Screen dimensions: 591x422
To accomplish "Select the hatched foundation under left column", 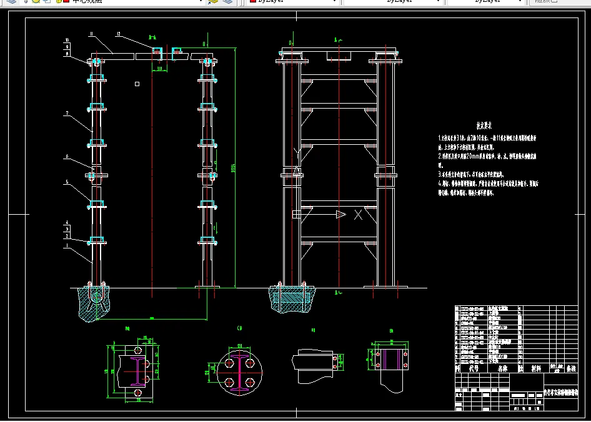I will coord(94,303).
